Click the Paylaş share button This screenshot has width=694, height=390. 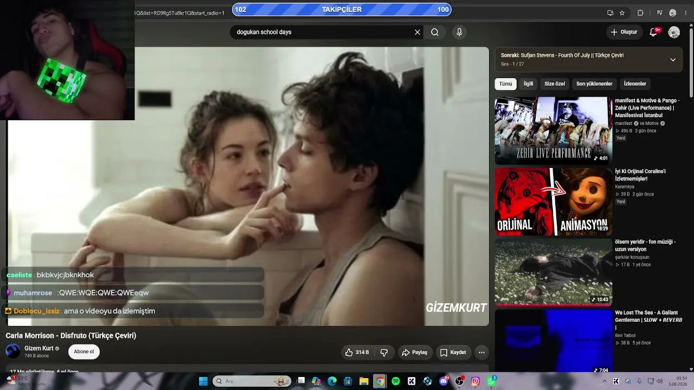[x=415, y=353]
